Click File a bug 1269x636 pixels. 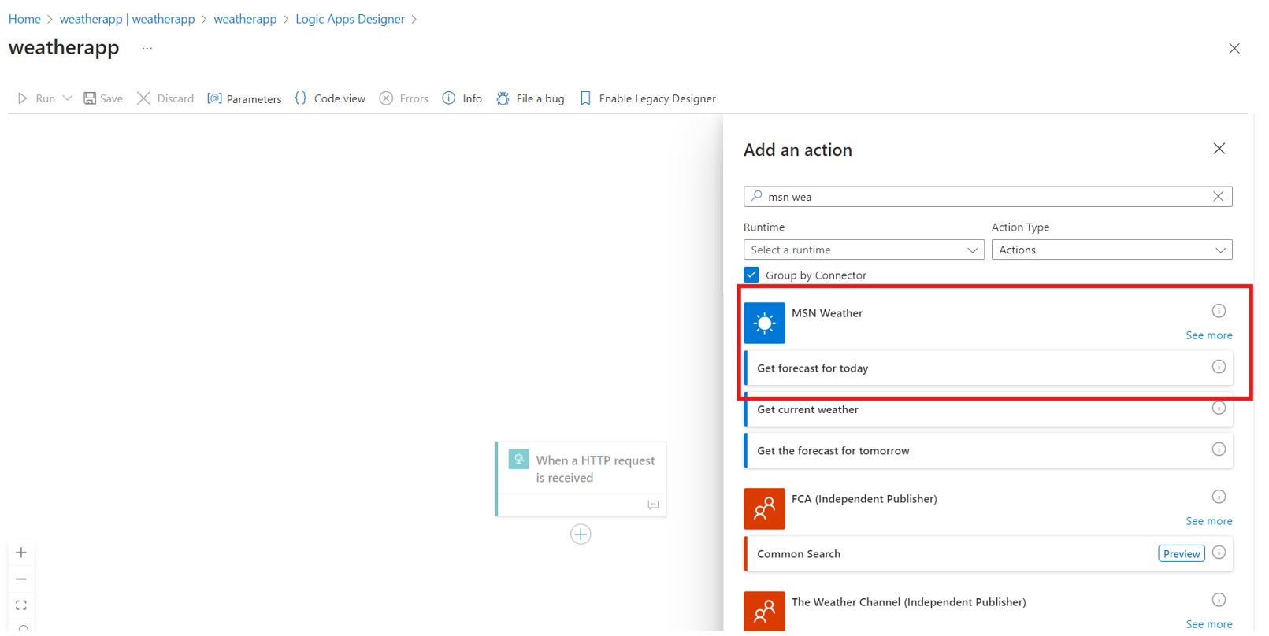point(530,98)
